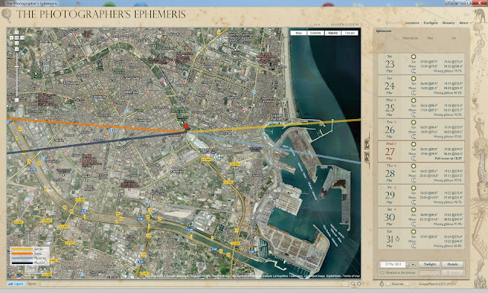Click the location search input field
This screenshot has height=293, width=488.
(x=194, y=284)
